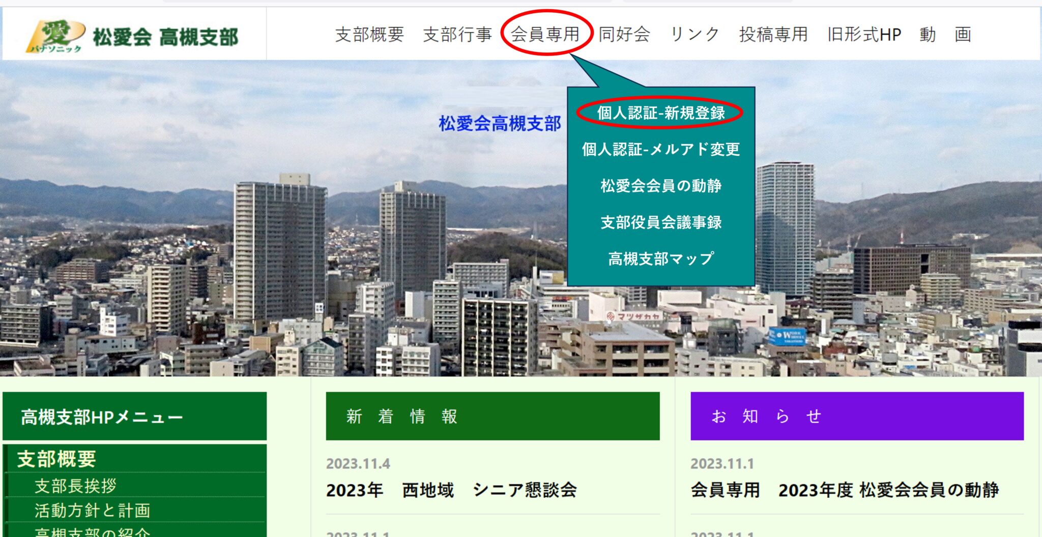Select 個人認証-メルアド変更 menu entry

(x=660, y=149)
